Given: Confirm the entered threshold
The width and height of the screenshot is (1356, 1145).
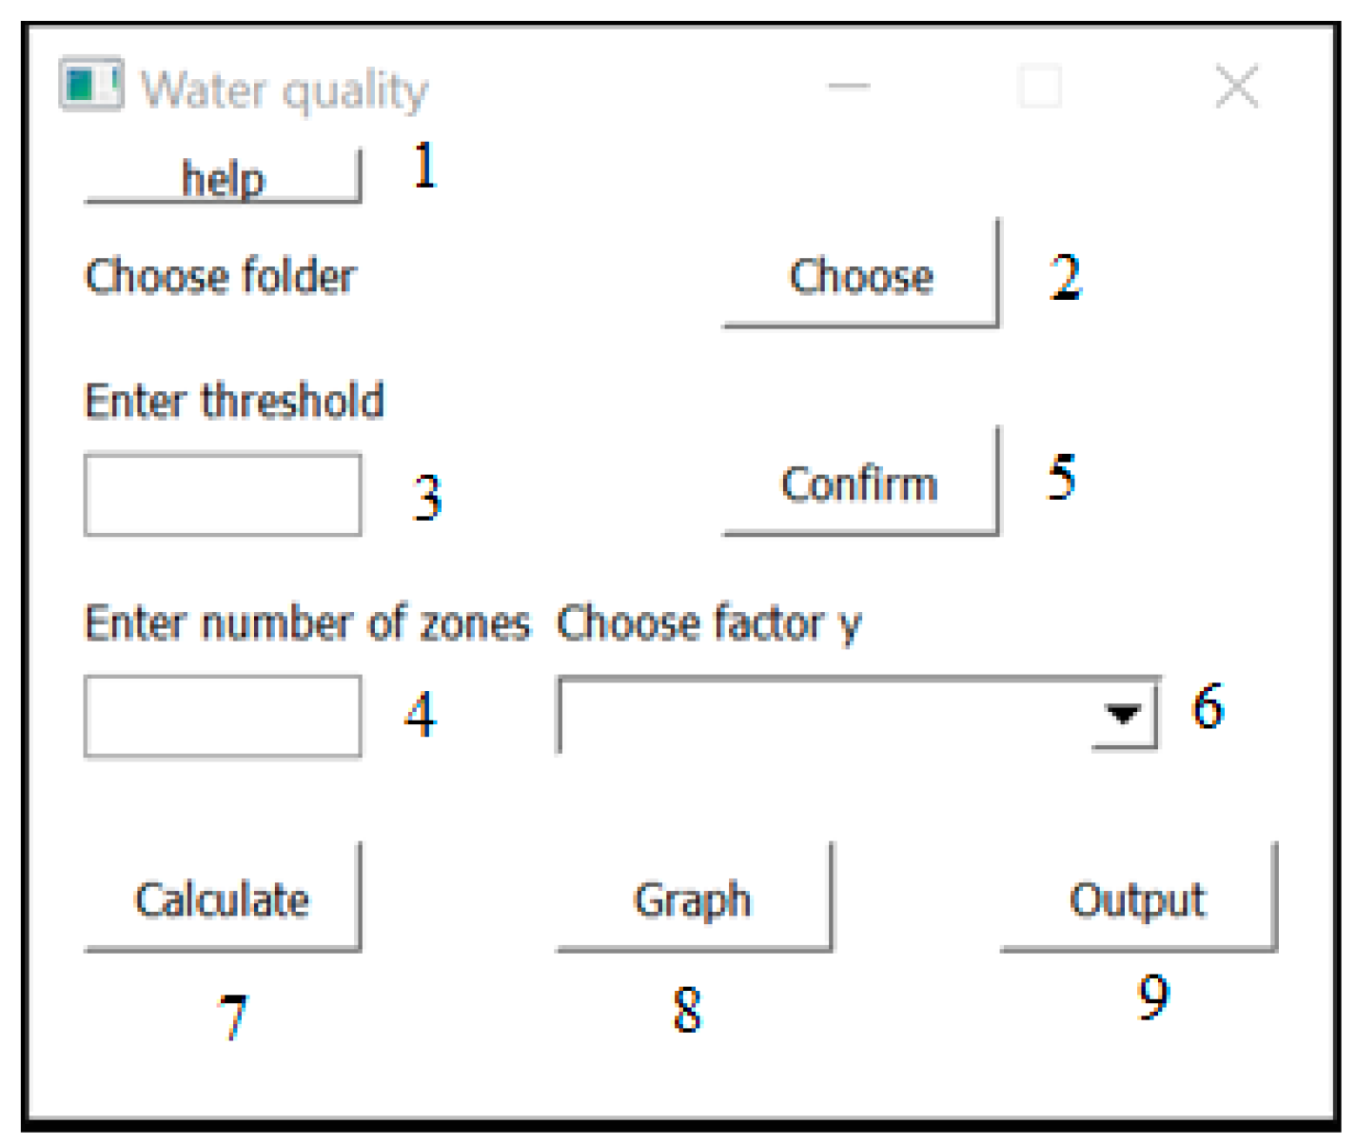Looking at the screenshot, I should tap(860, 483).
